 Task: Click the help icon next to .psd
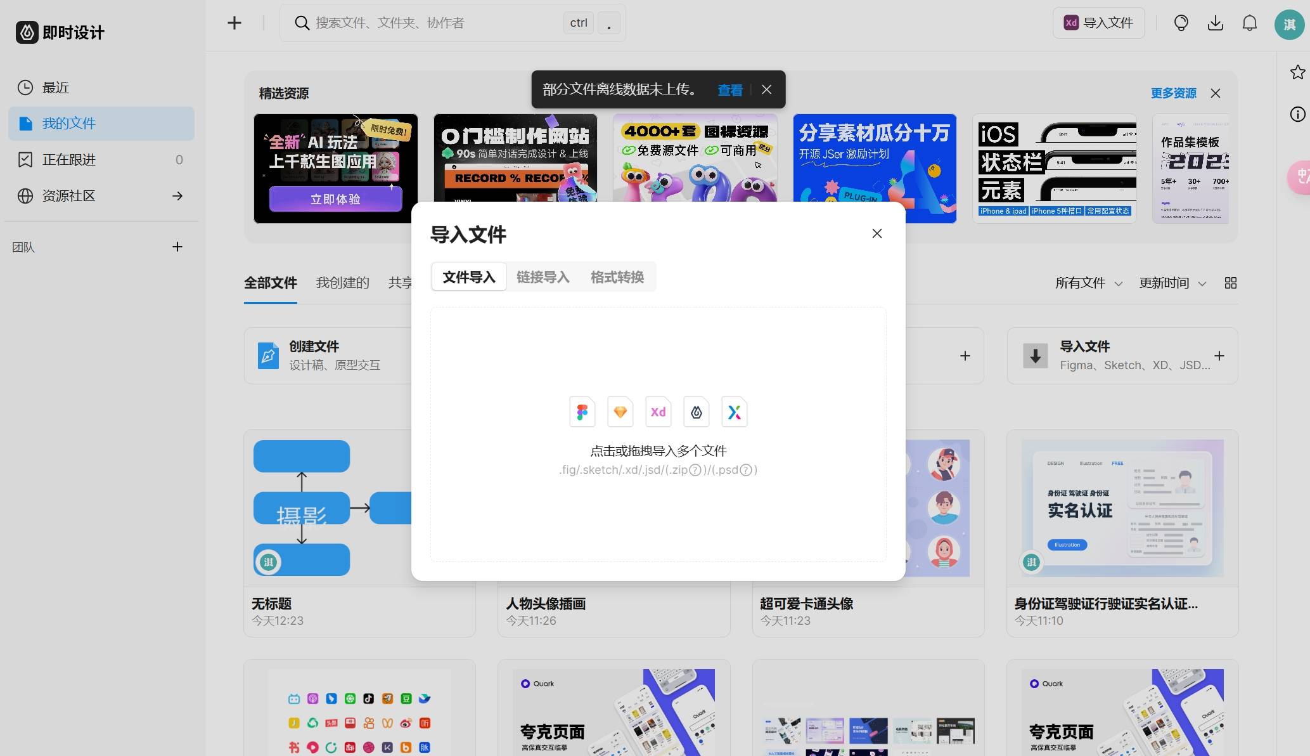pyautogui.click(x=746, y=470)
